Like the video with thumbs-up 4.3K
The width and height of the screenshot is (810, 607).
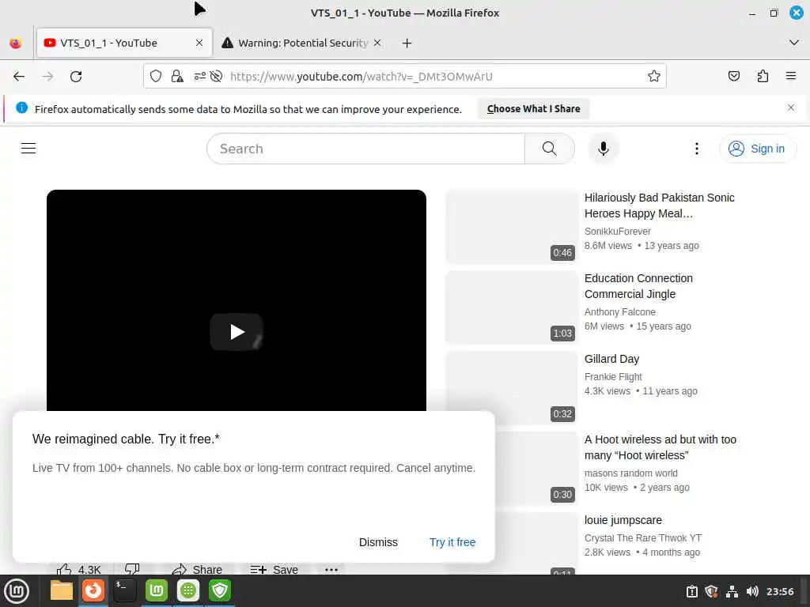click(x=78, y=569)
